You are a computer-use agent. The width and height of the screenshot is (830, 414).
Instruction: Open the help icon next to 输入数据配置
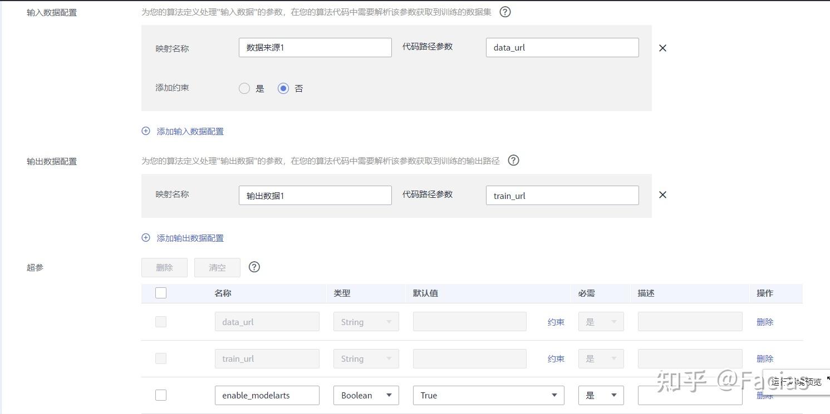point(504,12)
